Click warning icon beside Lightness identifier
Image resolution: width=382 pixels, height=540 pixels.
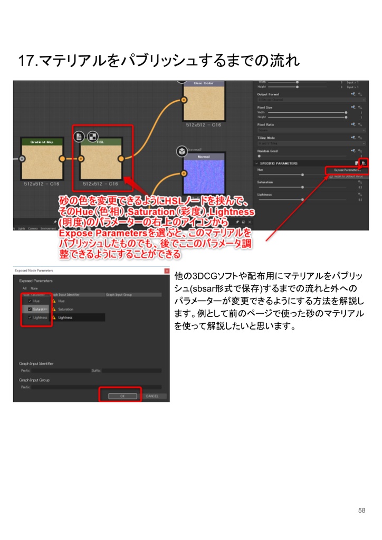pos(54,317)
